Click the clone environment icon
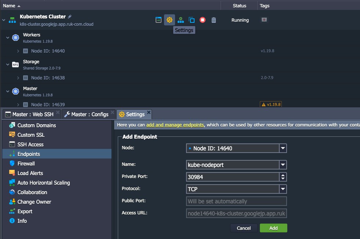 click(192, 20)
